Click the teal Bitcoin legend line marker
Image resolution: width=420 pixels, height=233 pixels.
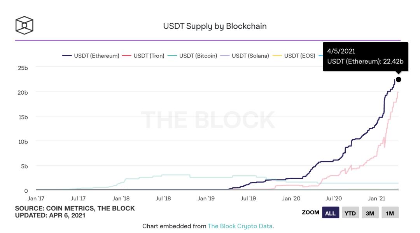[172, 56]
